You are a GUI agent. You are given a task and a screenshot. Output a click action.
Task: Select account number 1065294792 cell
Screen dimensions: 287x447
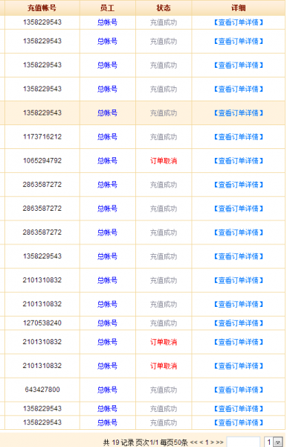[42, 160]
